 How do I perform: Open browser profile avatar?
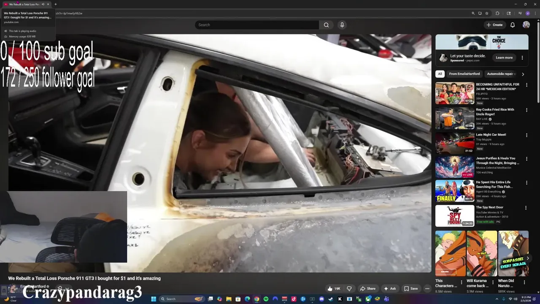[x=528, y=13]
